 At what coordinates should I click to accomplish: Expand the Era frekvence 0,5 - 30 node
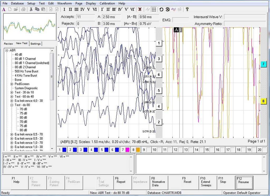(x=12, y=139)
